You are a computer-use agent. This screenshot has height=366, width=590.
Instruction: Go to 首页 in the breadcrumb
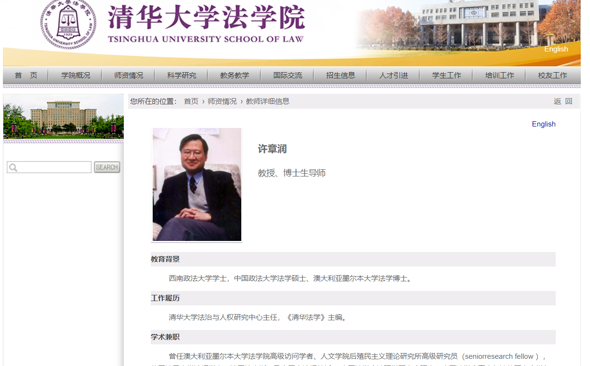click(191, 101)
